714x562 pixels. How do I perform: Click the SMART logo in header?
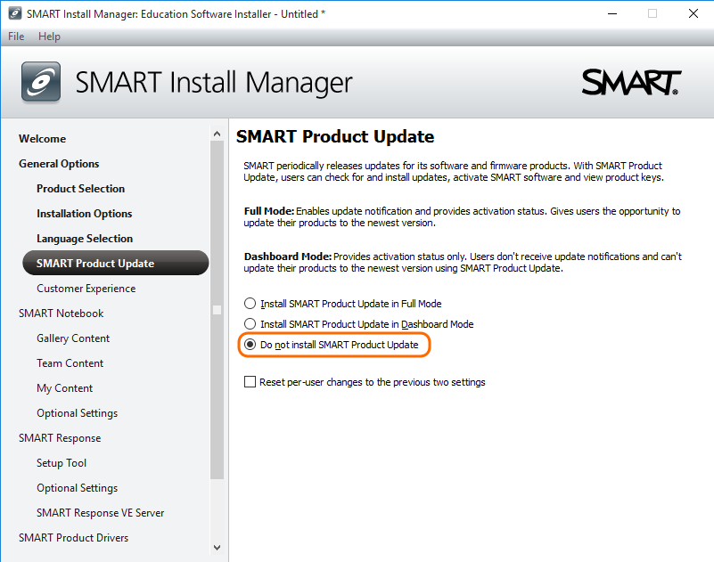[x=631, y=82]
